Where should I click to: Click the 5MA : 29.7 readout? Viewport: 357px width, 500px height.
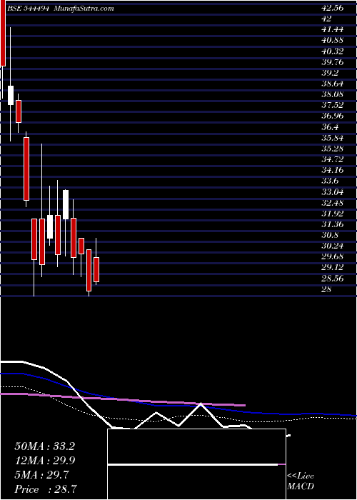(41, 475)
